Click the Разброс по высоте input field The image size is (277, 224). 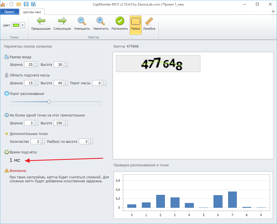(83, 142)
